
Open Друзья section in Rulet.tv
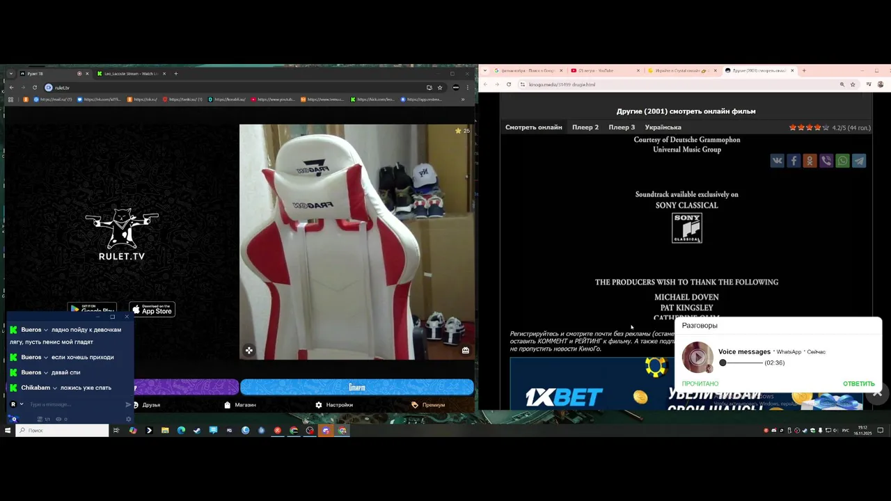click(x=146, y=405)
